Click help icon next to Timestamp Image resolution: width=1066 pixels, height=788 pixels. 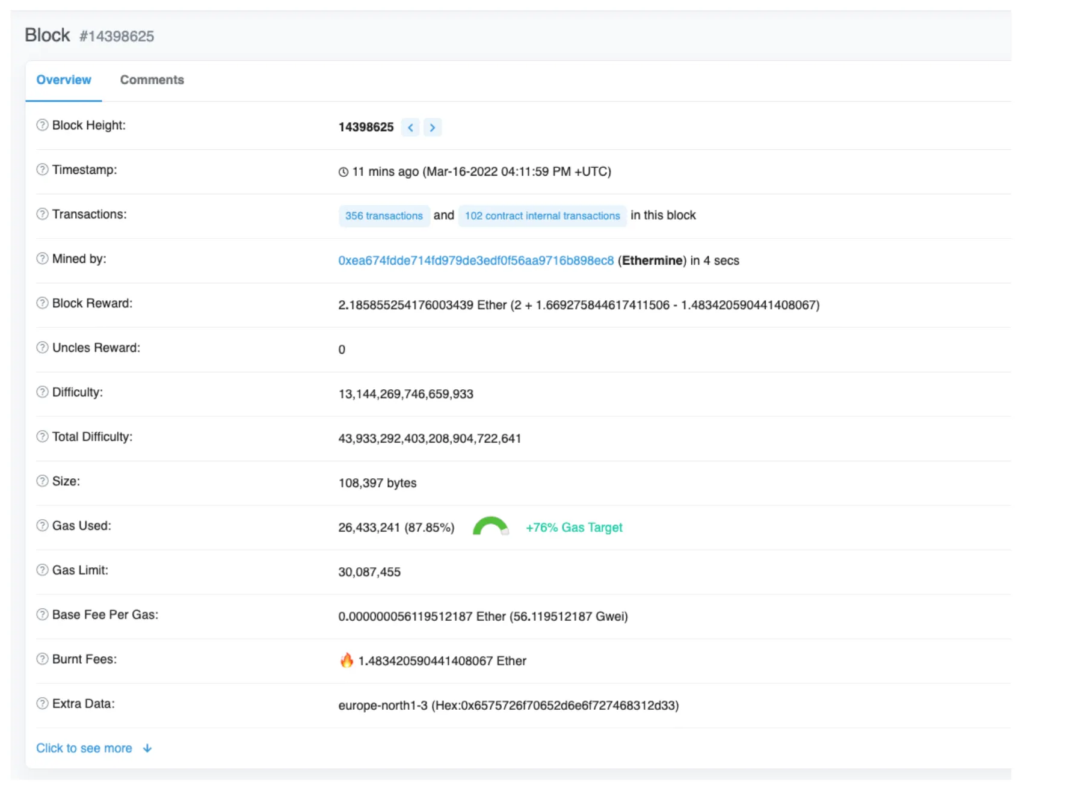click(x=42, y=170)
